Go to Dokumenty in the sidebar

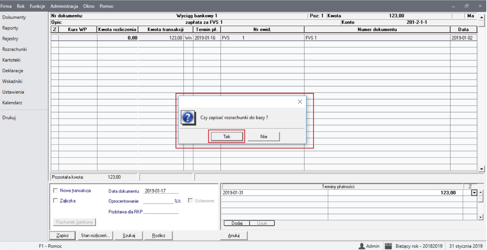coord(14,17)
